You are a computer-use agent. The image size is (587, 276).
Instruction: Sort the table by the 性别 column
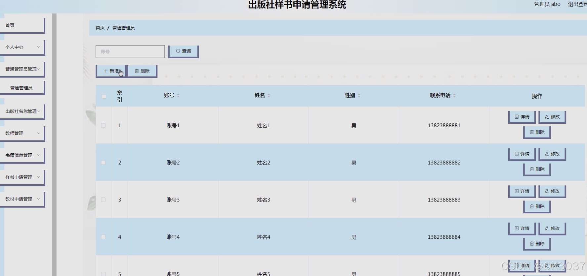pyautogui.click(x=359, y=96)
